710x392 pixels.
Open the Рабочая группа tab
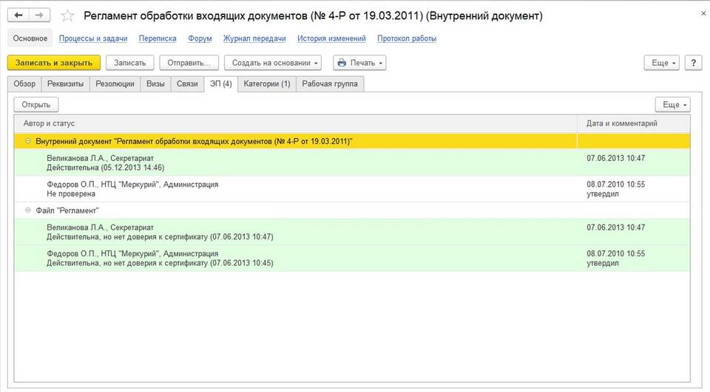(x=330, y=83)
